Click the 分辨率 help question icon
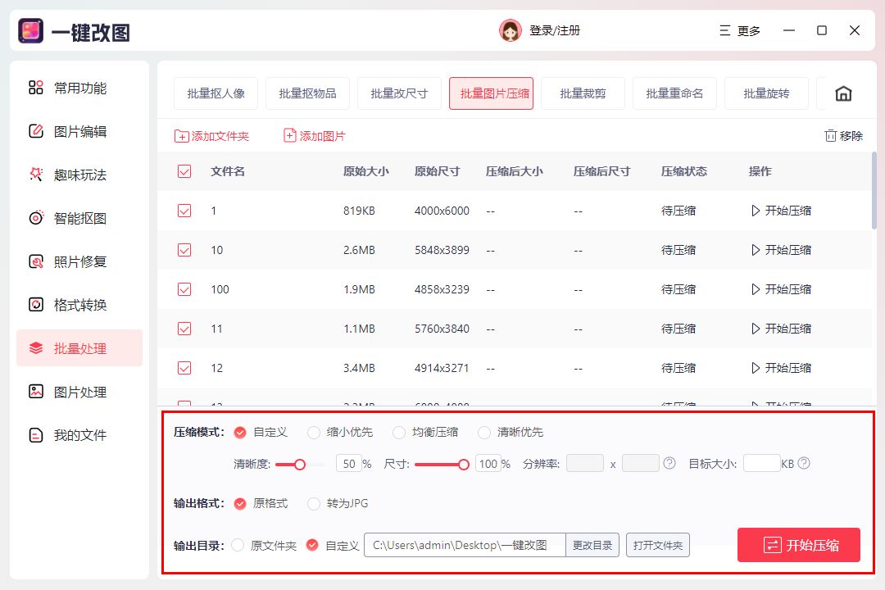Screen dimensions: 885x590 [x=669, y=463]
